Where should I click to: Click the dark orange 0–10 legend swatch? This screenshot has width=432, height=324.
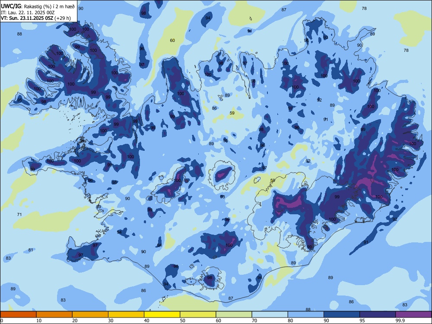click(x=18, y=314)
